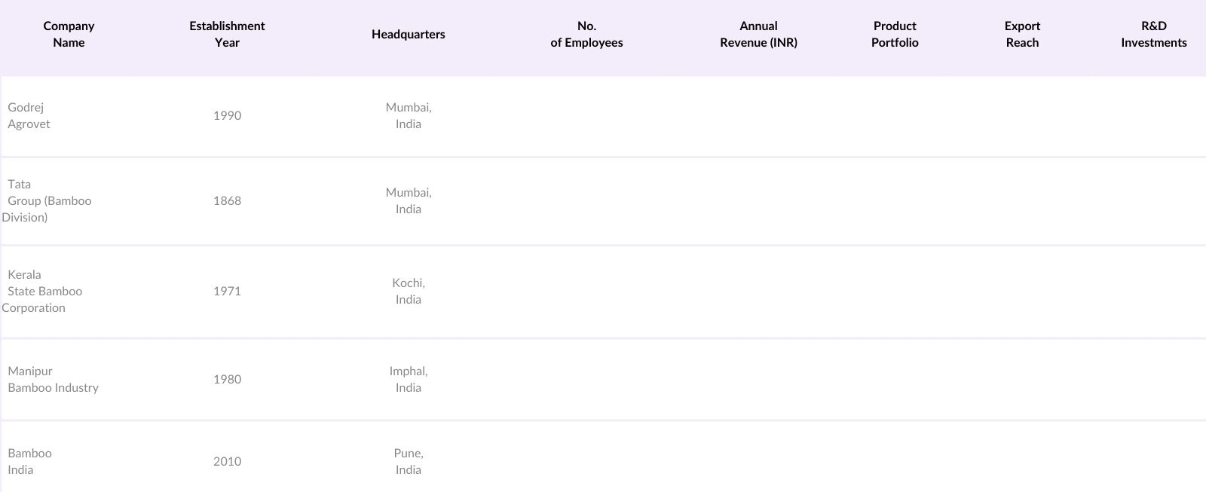The height and width of the screenshot is (492, 1206).
Task: Click the R&D Investments column header
Action: [1153, 35]
